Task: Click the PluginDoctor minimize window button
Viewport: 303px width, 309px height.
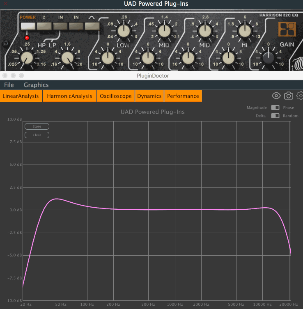Action: pos(13,76)
